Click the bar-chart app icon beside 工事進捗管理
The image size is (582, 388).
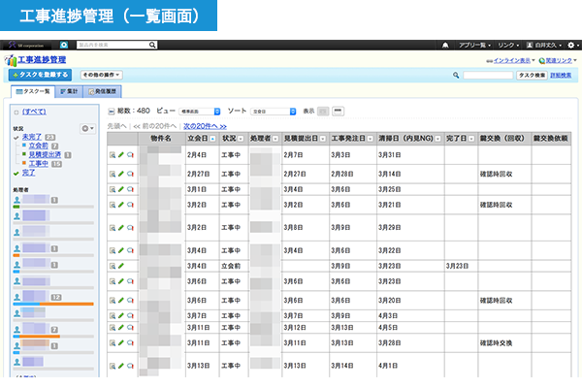coord(11,60)
